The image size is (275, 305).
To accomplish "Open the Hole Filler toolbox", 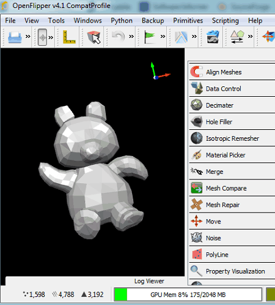I will (232, 122).
